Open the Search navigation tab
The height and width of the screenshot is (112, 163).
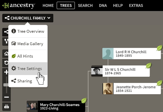(x=85, y=5)
